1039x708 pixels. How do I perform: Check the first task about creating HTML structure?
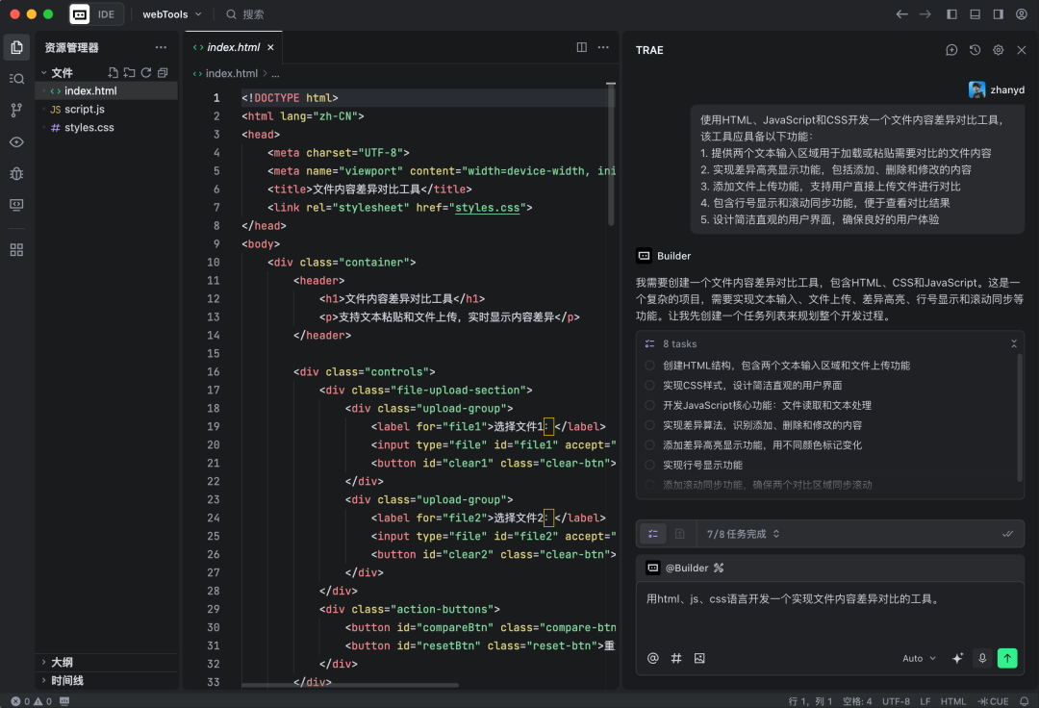click(x=650, y=366)
